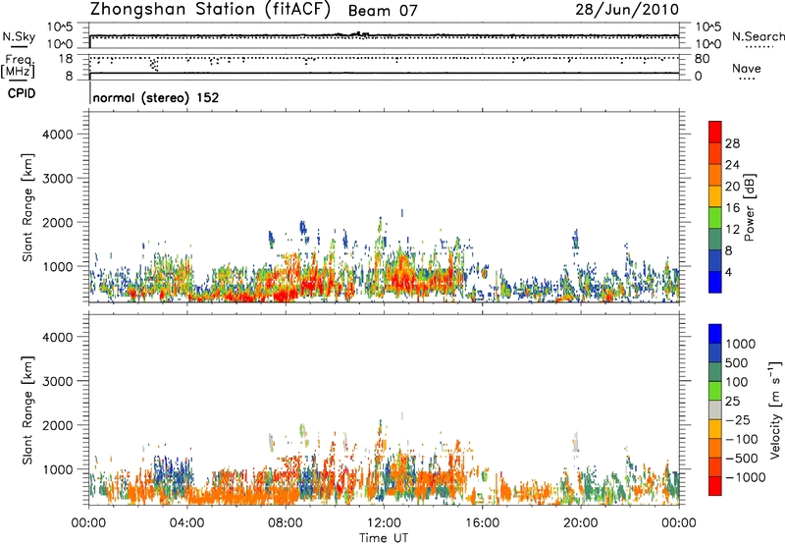Click the 'Slant Range [km]' label of velocity panel
785x544 pixels.
[x=27, y=410]
